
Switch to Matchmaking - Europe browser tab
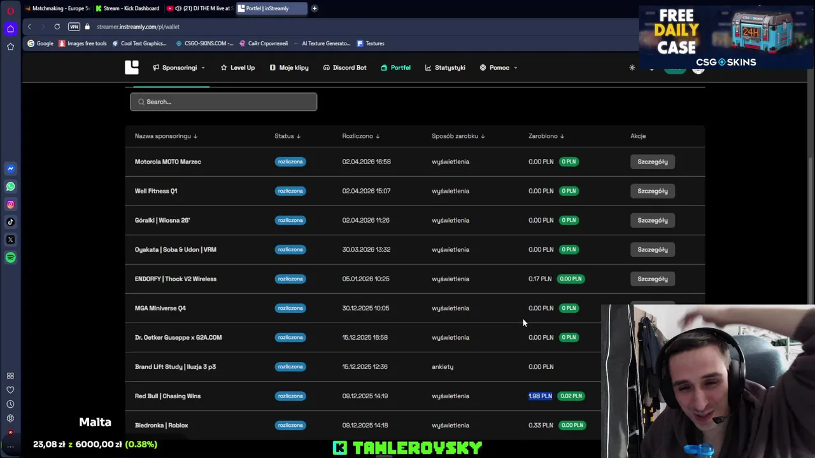click(x=57, y=8)
